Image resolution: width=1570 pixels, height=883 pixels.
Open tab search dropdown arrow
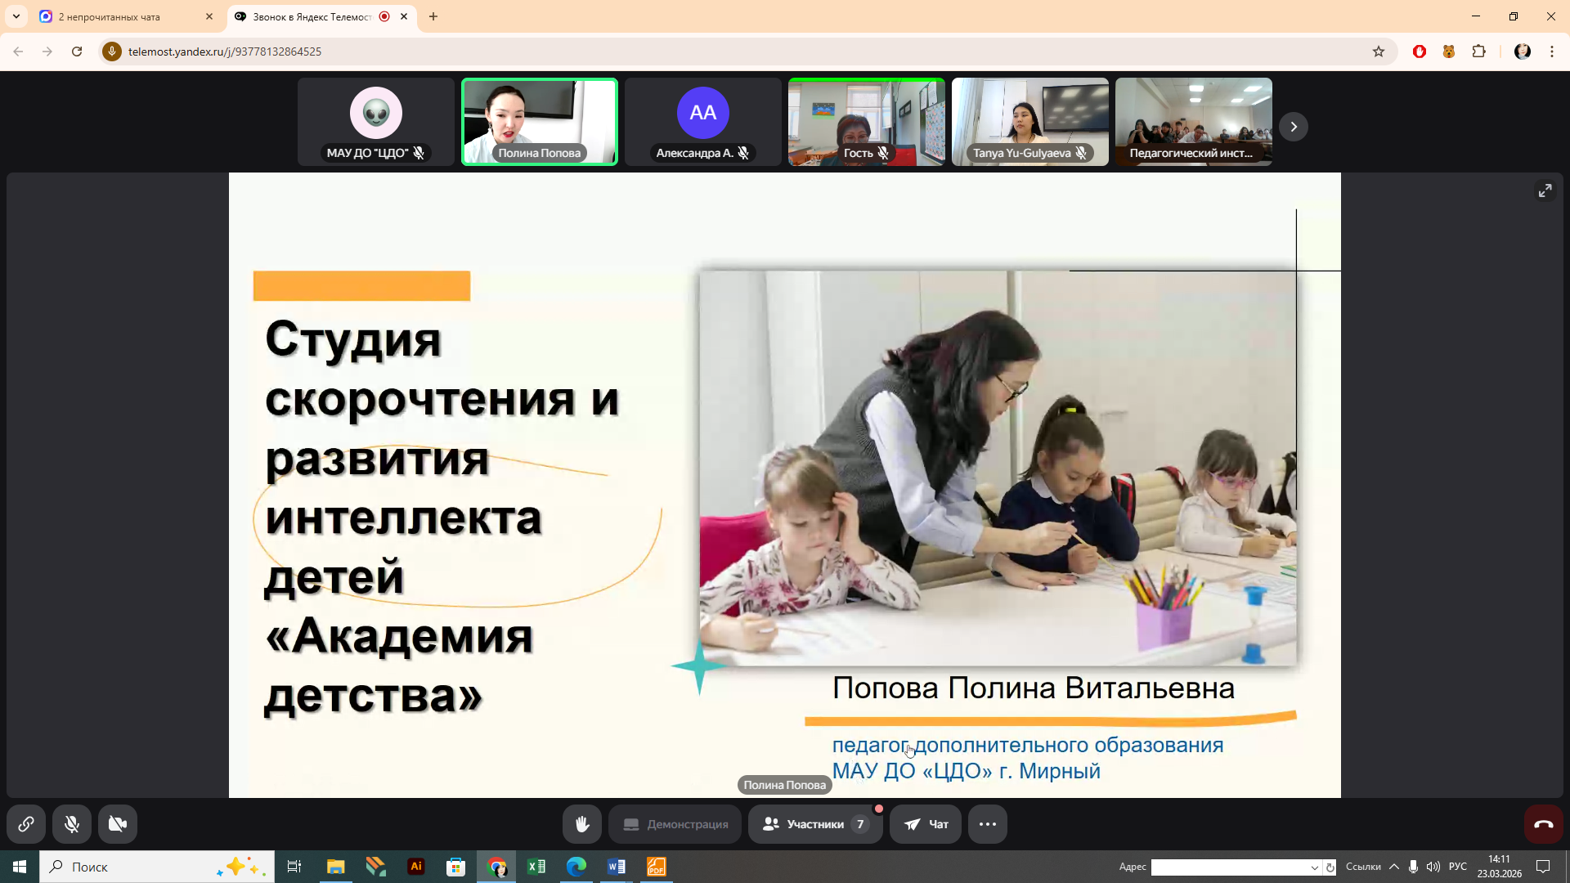[x=16, y=16]
